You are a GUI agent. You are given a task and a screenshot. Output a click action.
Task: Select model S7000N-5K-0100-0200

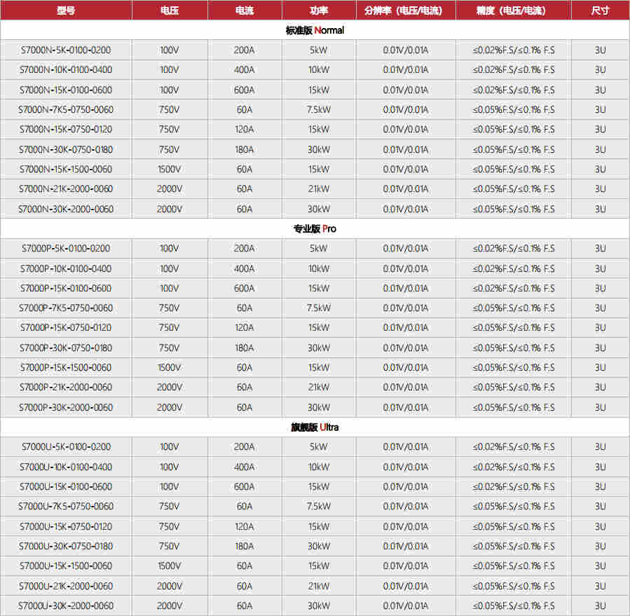click(x=66, y=50)
